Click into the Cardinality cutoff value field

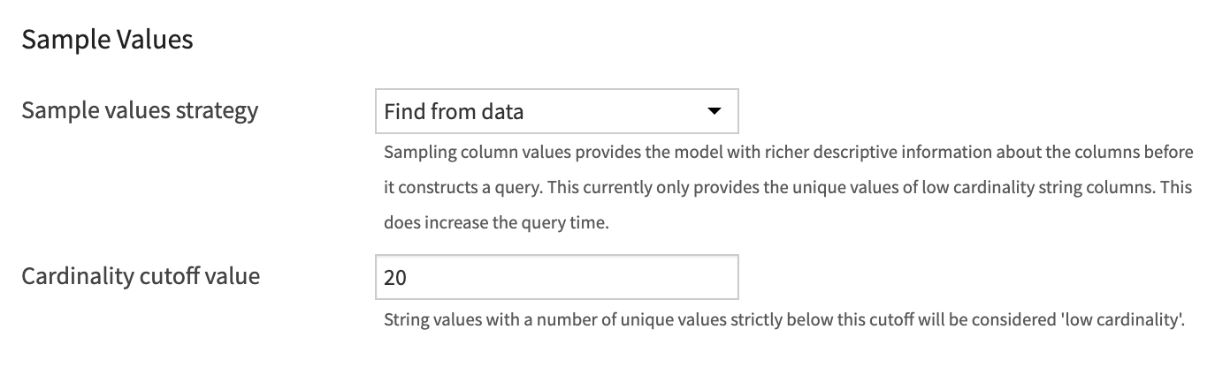coord(555,277)
